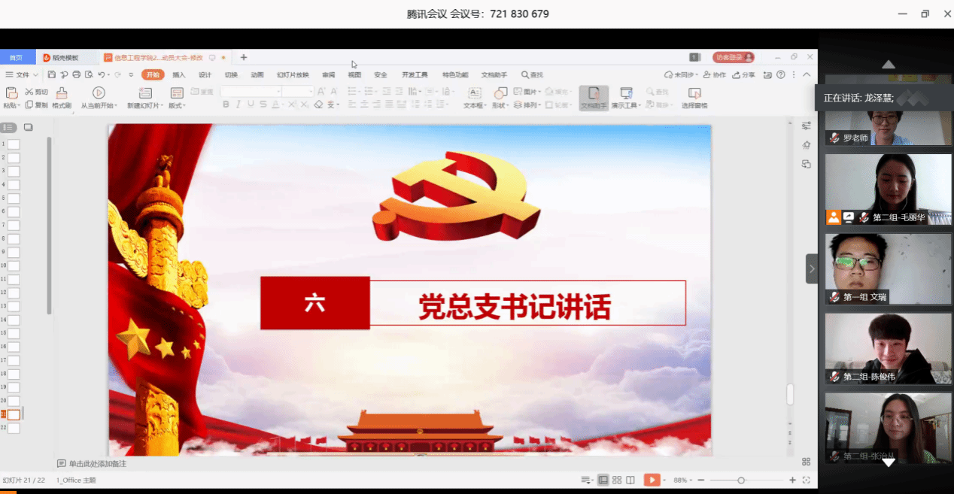Switch to reading view in status bar
The image size is (954, 494).
pos(630,480)
